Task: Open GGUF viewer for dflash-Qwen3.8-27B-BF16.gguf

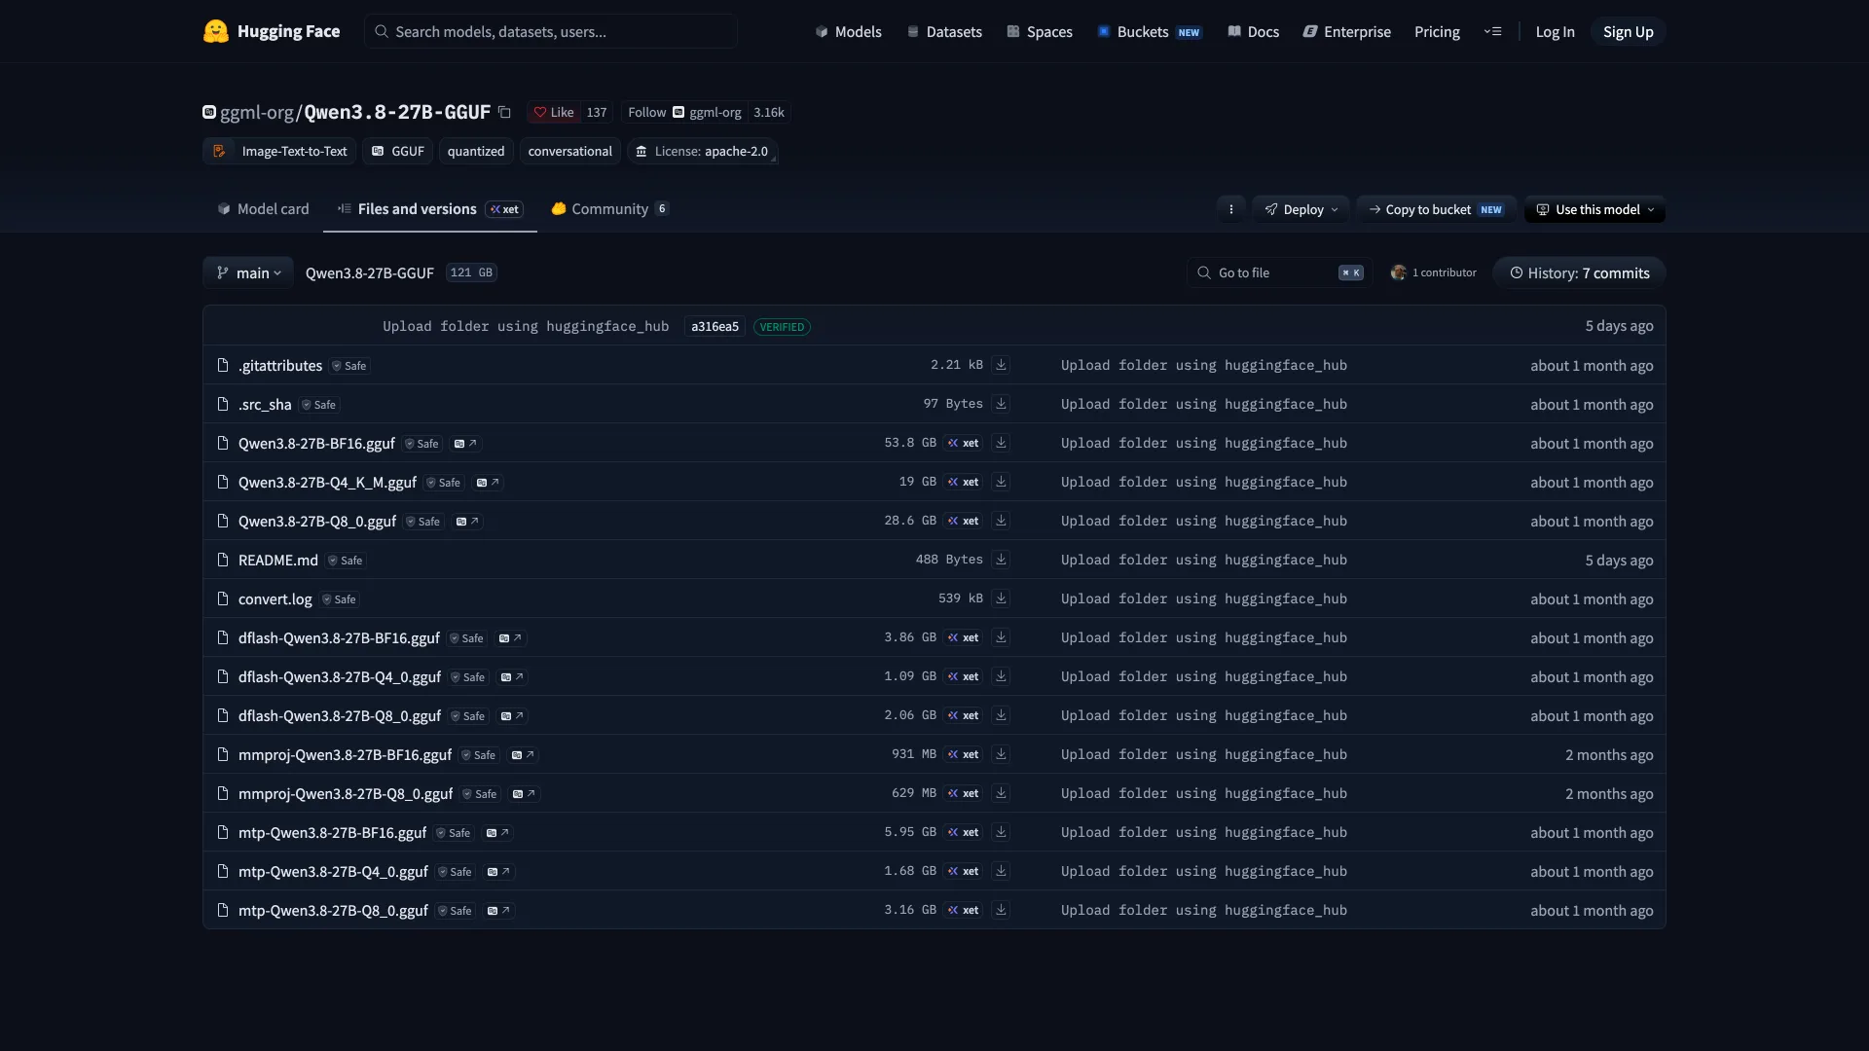Action: [511, 638]
